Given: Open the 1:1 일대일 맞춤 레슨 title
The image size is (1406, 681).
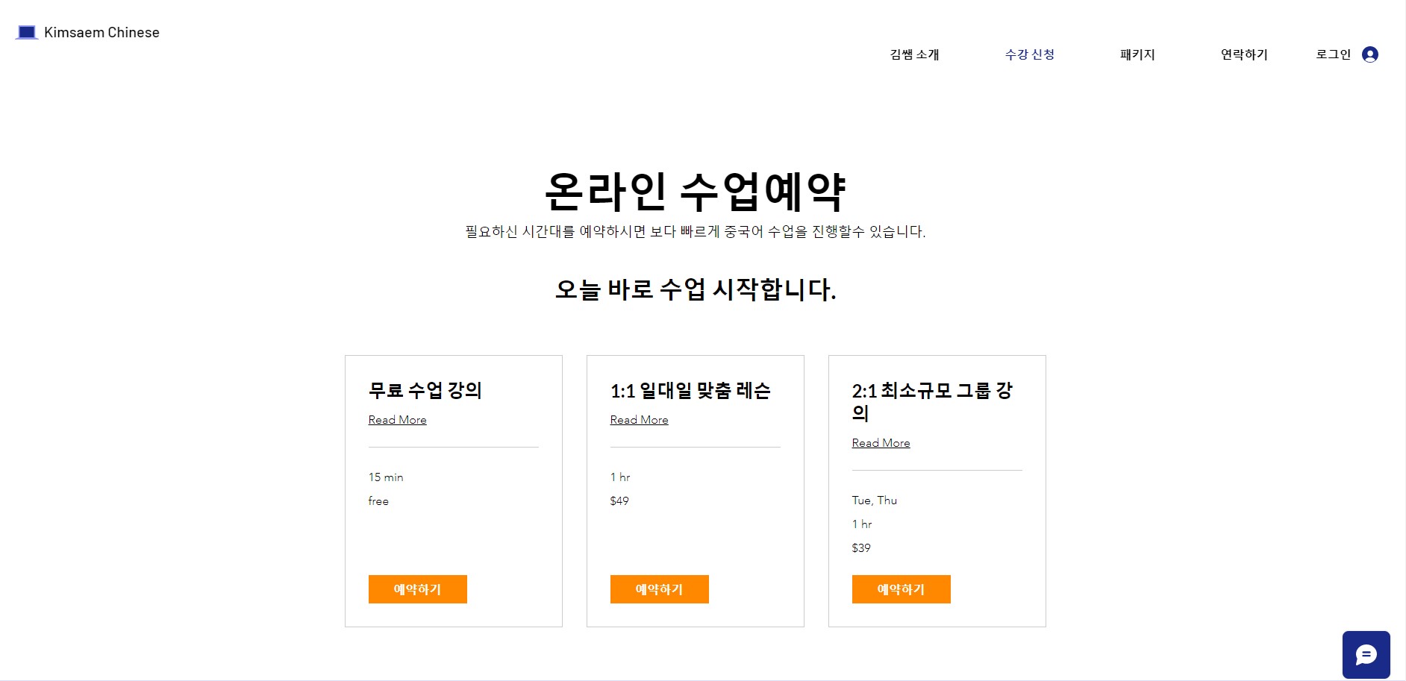Looking at the screenshot, I should point(690,390).
